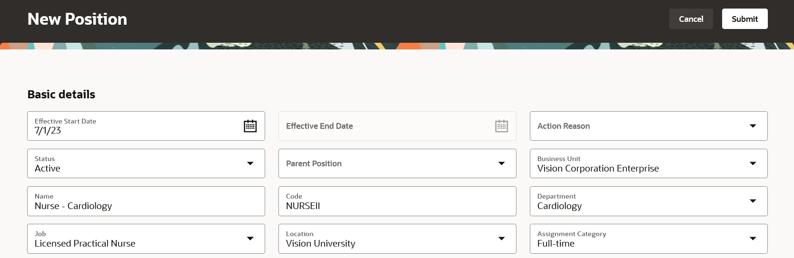Viewport: 794px width, 258px height.
Task: Click the Vision University location value
Action: point(320,244)
